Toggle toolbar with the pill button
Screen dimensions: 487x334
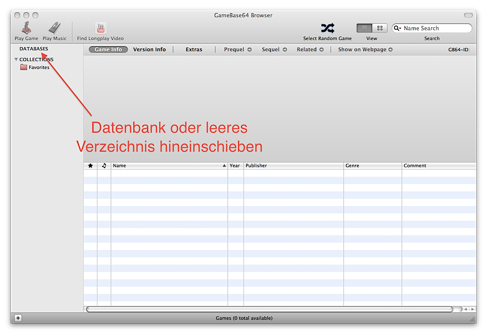[468, 15]
